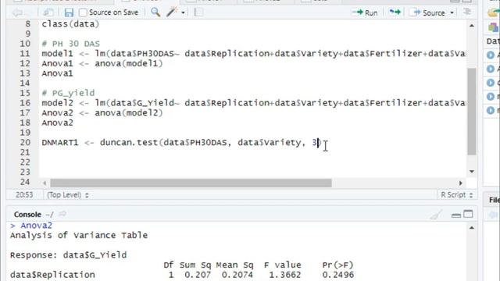Open the R Script file type dropdown
This screenshot has width=500, height=281.
click(456, 194)
